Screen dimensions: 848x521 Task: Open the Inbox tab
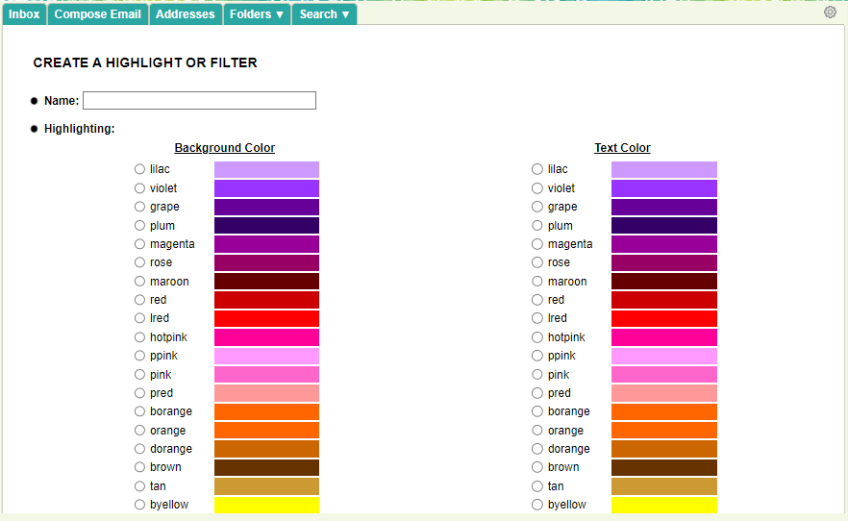tap(24, 14)
